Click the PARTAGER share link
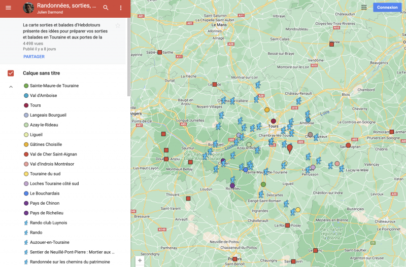 [33, 57]
